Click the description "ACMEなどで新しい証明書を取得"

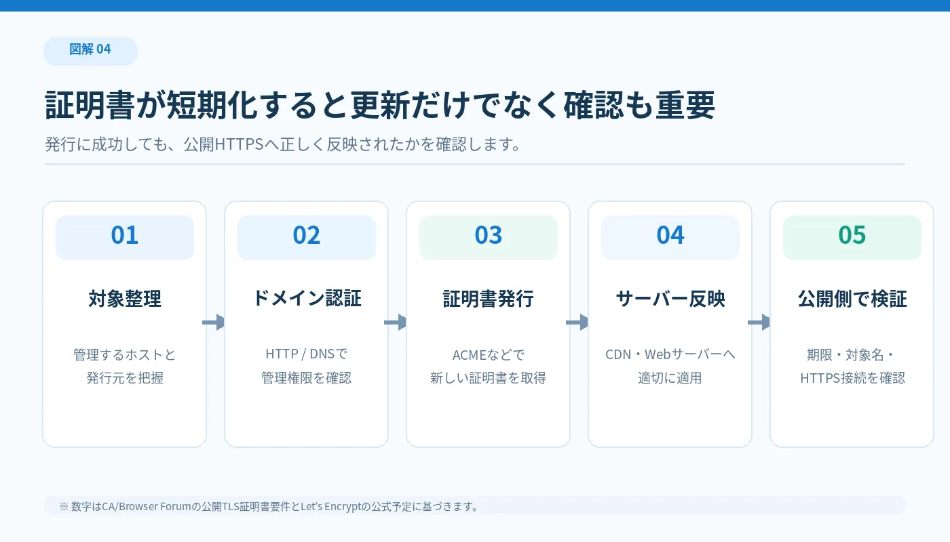[489, 367]
